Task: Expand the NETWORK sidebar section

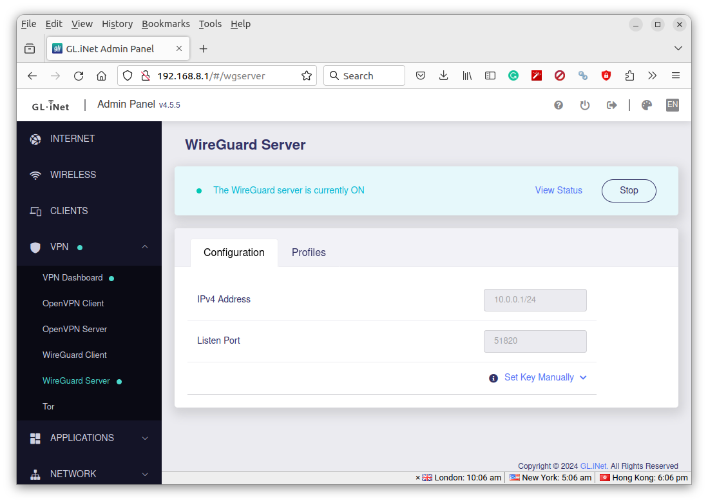Action: [144, 475]
